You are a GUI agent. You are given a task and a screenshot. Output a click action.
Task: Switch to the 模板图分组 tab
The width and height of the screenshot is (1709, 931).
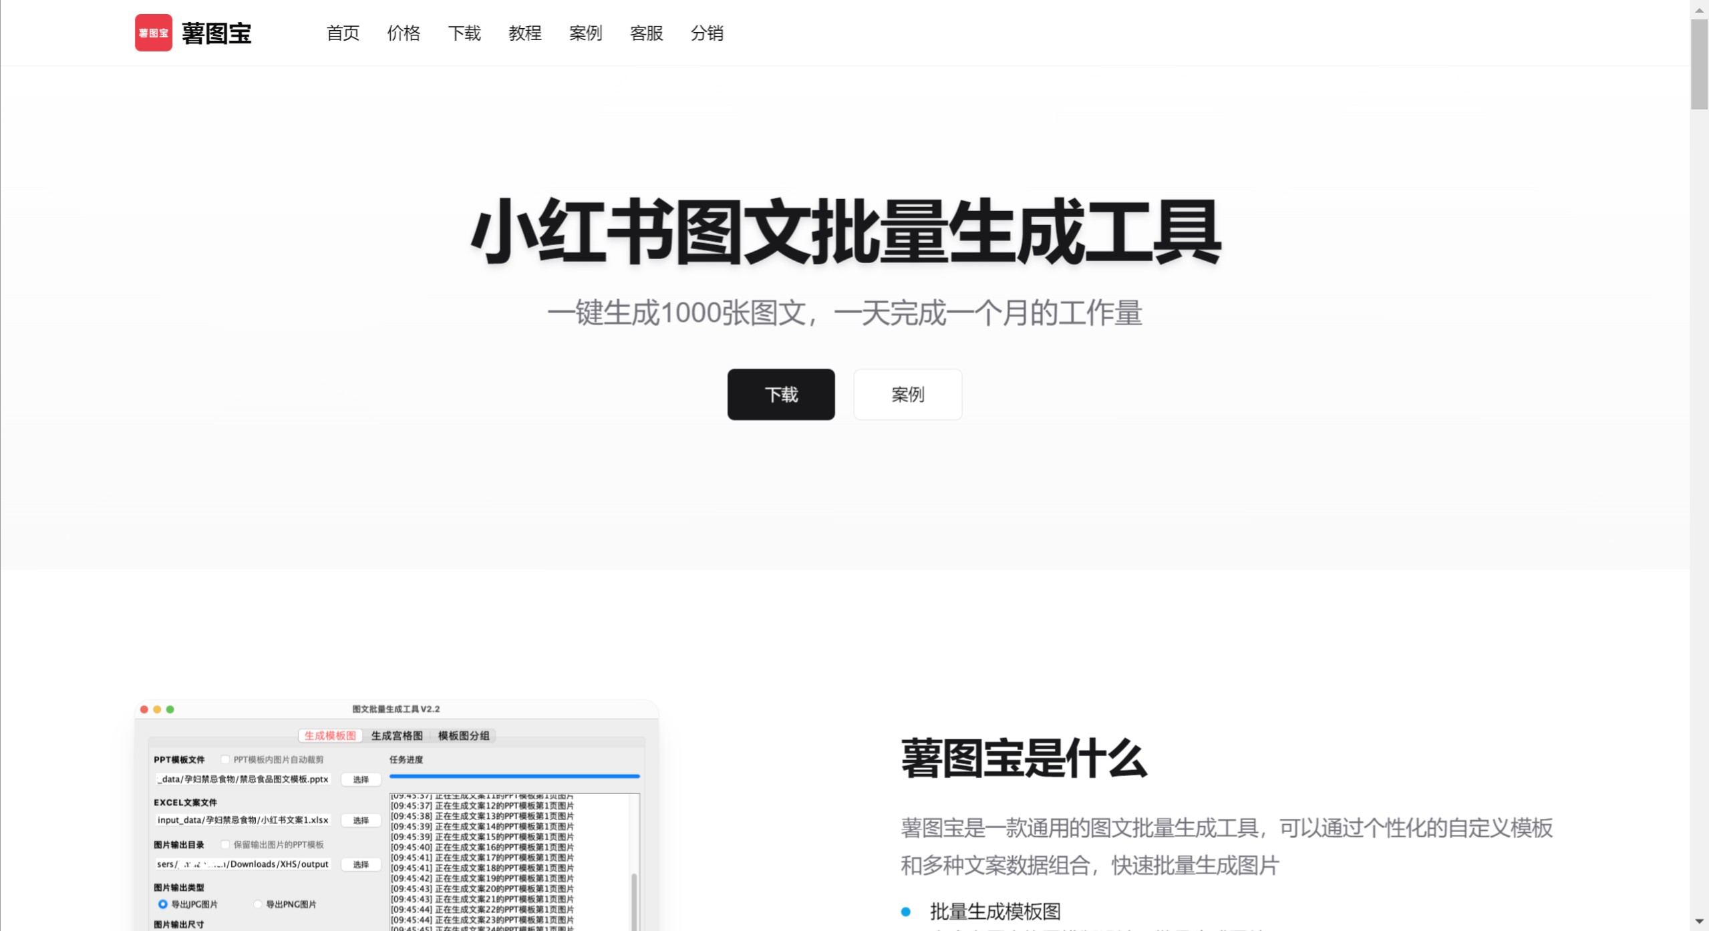click(x=463, y=735)
